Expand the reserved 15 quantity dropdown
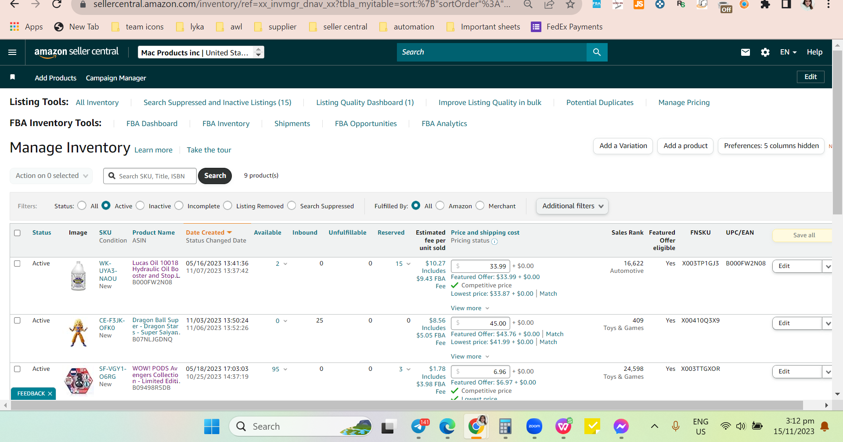The height and width of the screenshot is (442, 843). (x=403, y=264)
